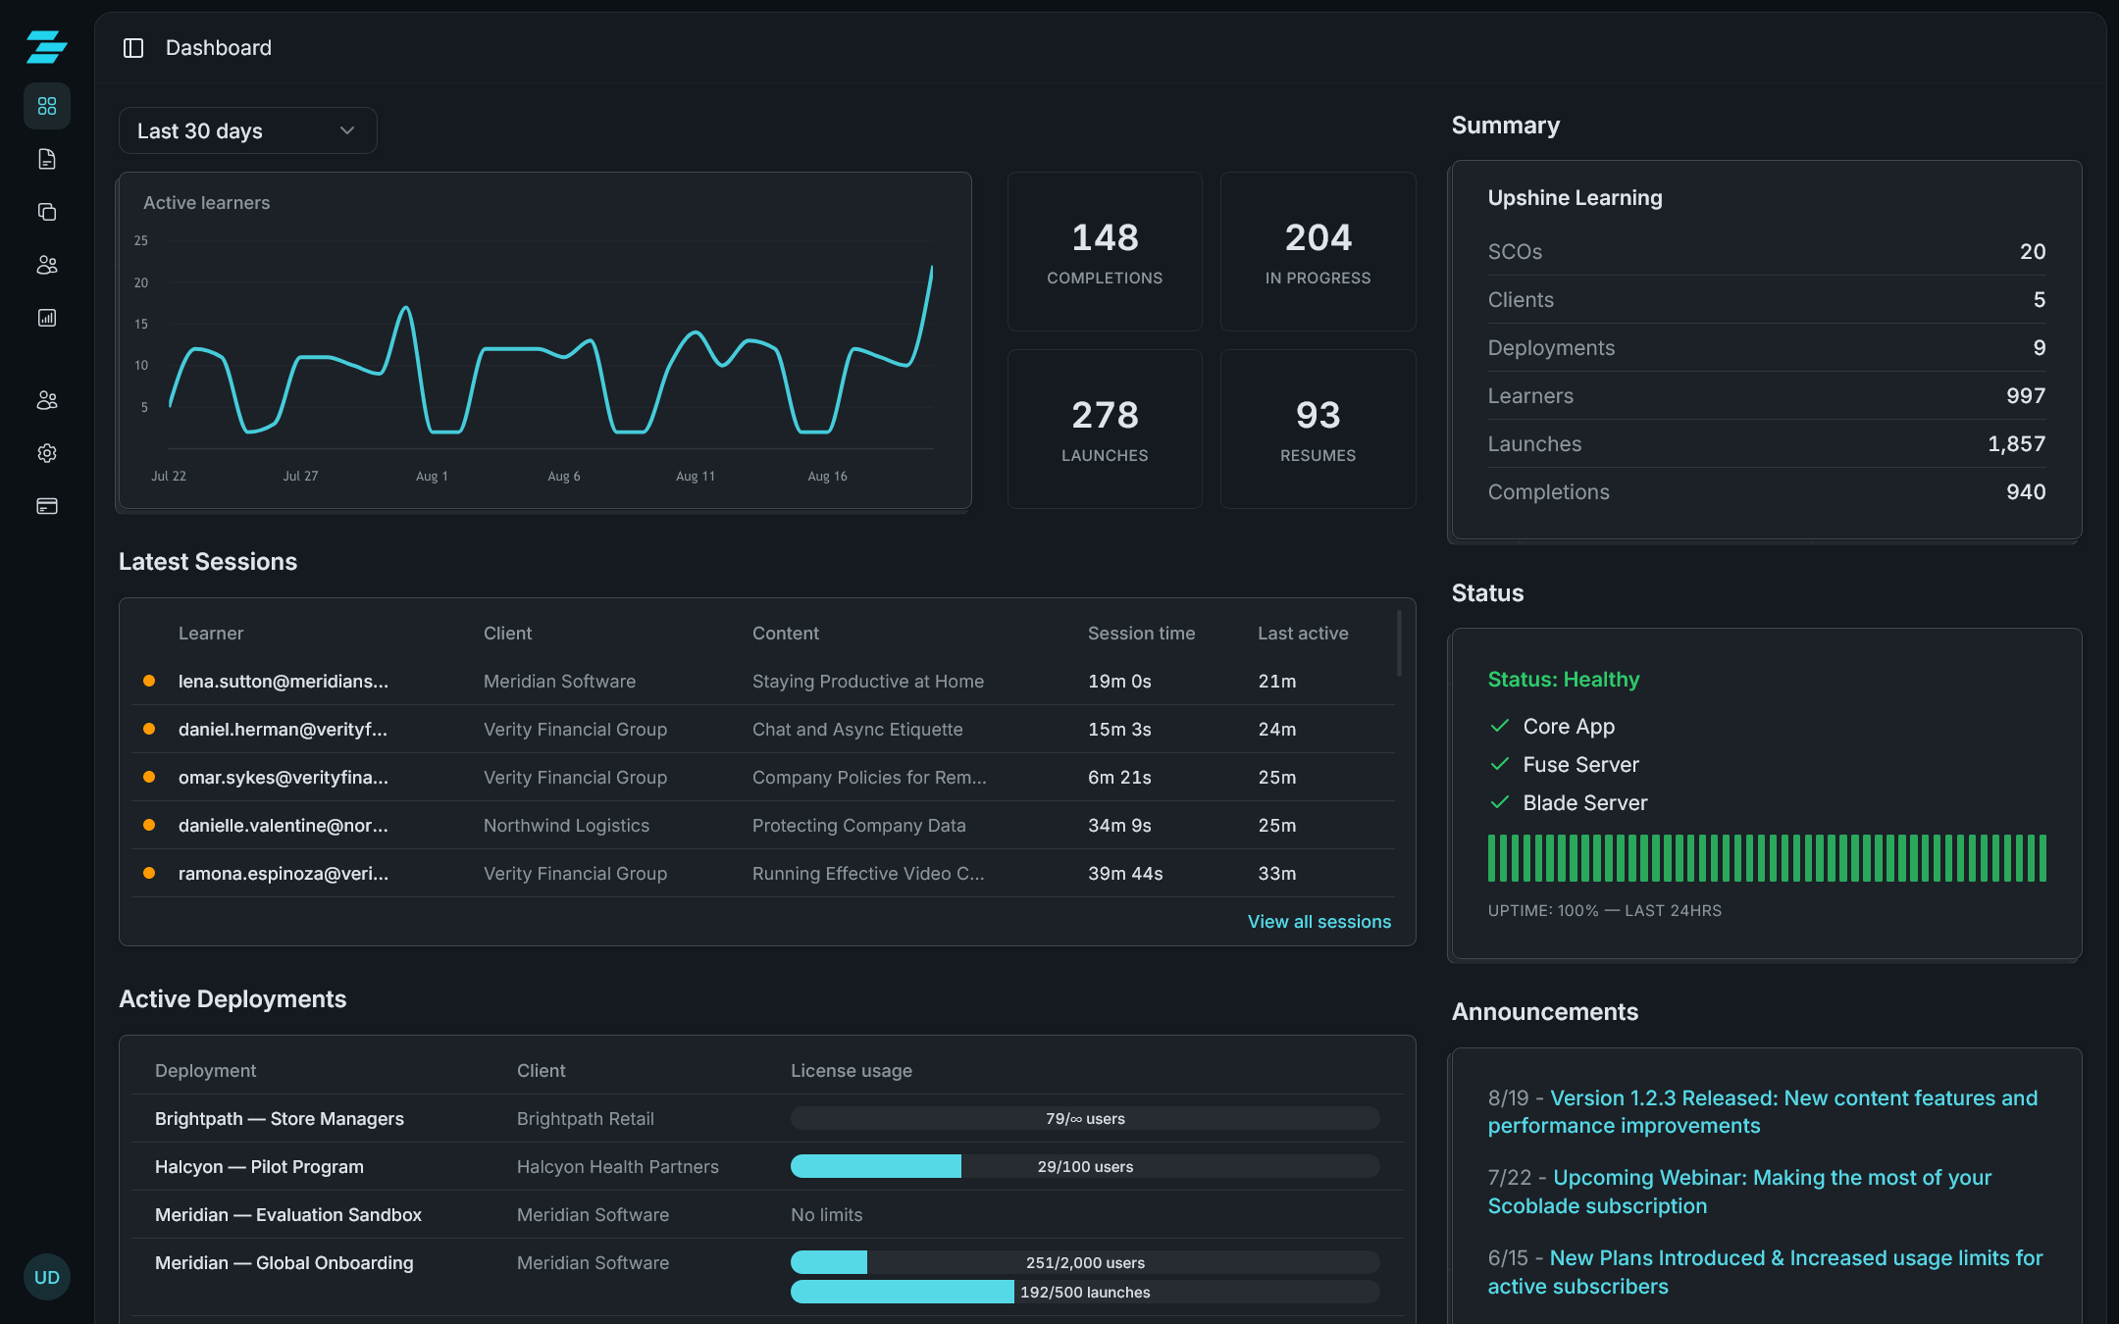Open the people icon just above the chart icon

coord(47,265)
